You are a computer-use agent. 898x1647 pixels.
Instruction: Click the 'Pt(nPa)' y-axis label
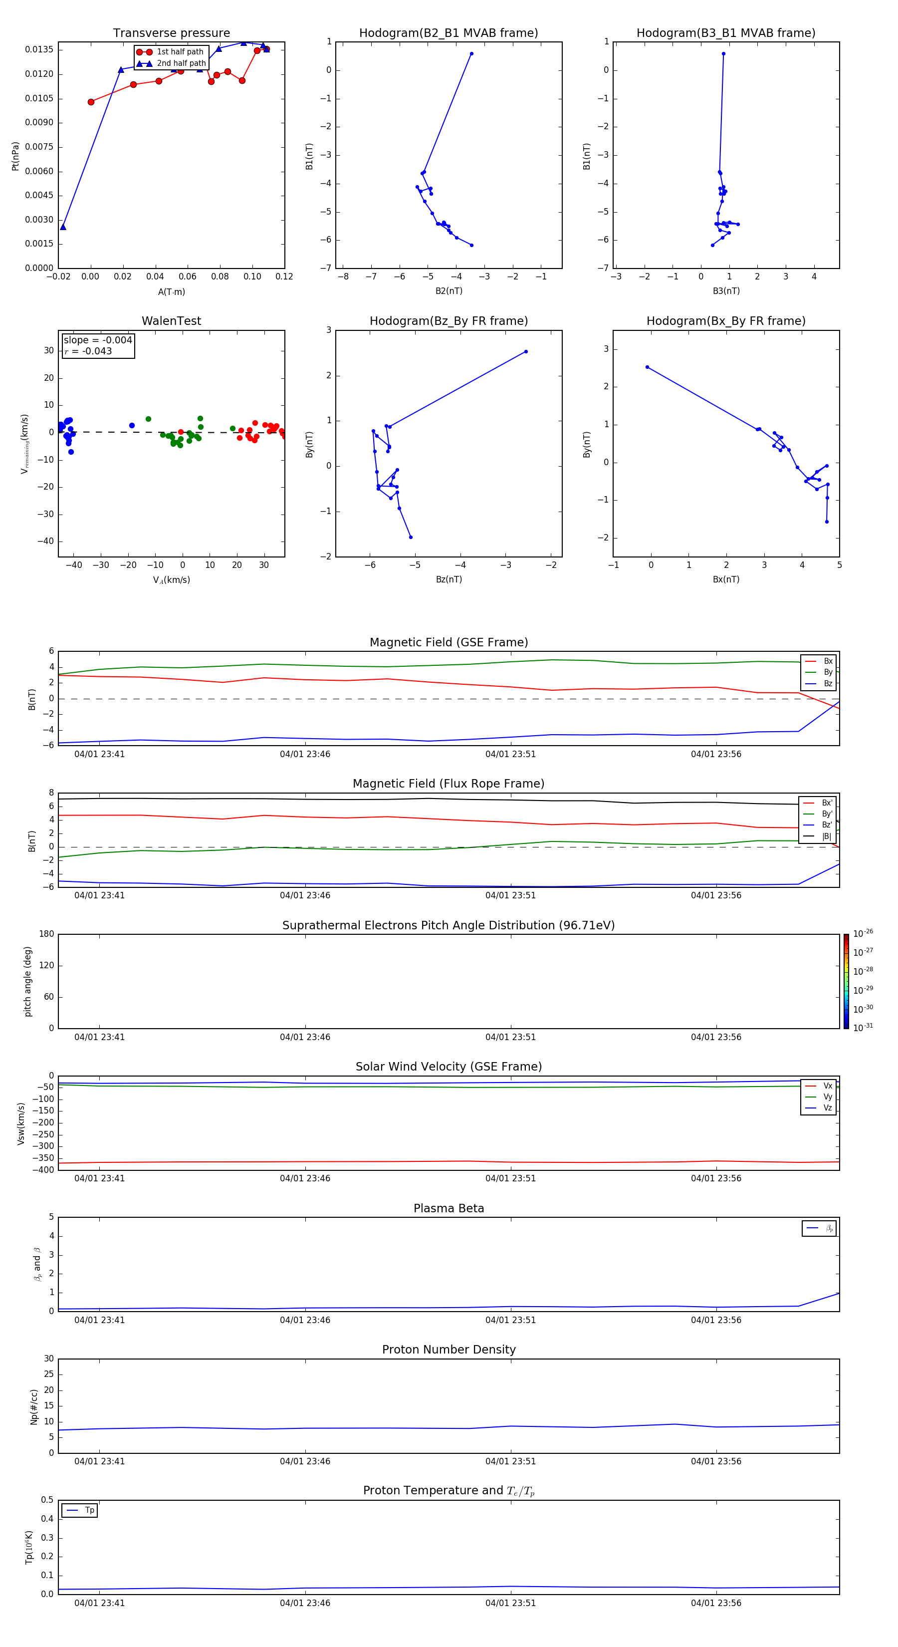pos(15,156)
